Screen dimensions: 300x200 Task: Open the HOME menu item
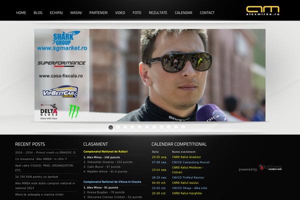click(21, 13)
